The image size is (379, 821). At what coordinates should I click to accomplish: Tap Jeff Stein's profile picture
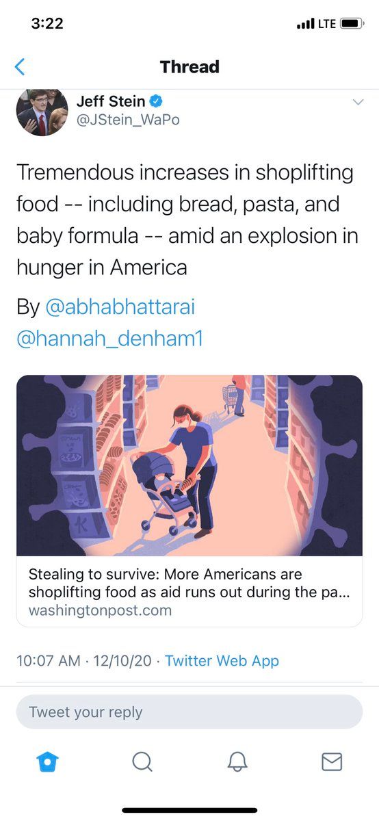click(42, 112)
